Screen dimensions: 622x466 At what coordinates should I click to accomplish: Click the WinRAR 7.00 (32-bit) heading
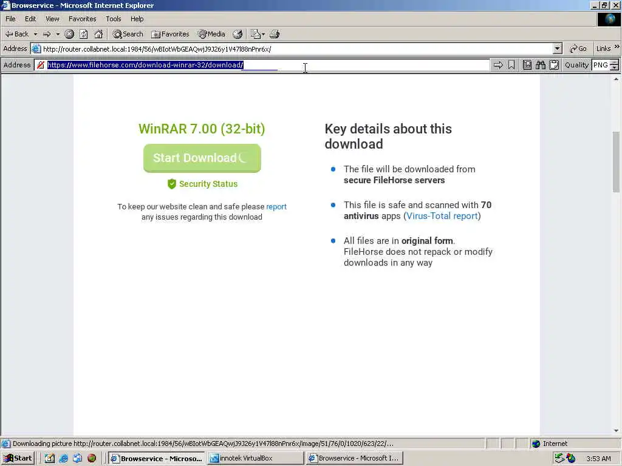click(202, 129)
